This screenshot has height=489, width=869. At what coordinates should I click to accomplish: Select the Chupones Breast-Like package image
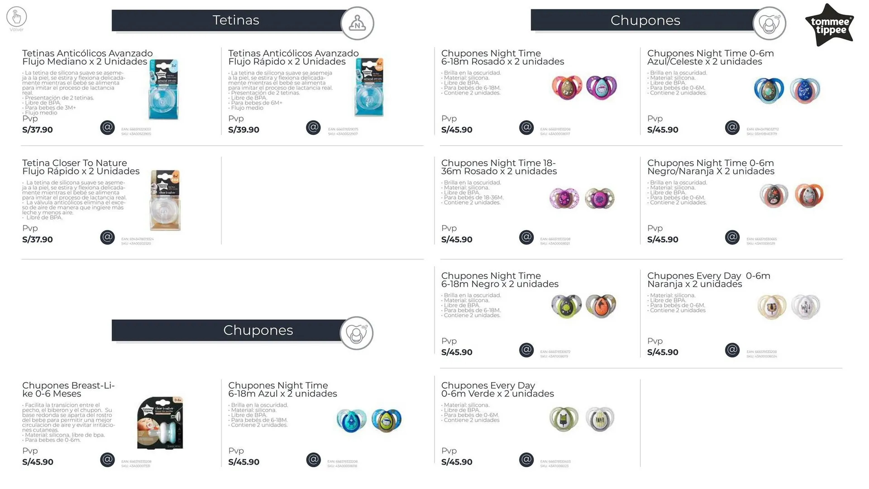pos(160,423)
